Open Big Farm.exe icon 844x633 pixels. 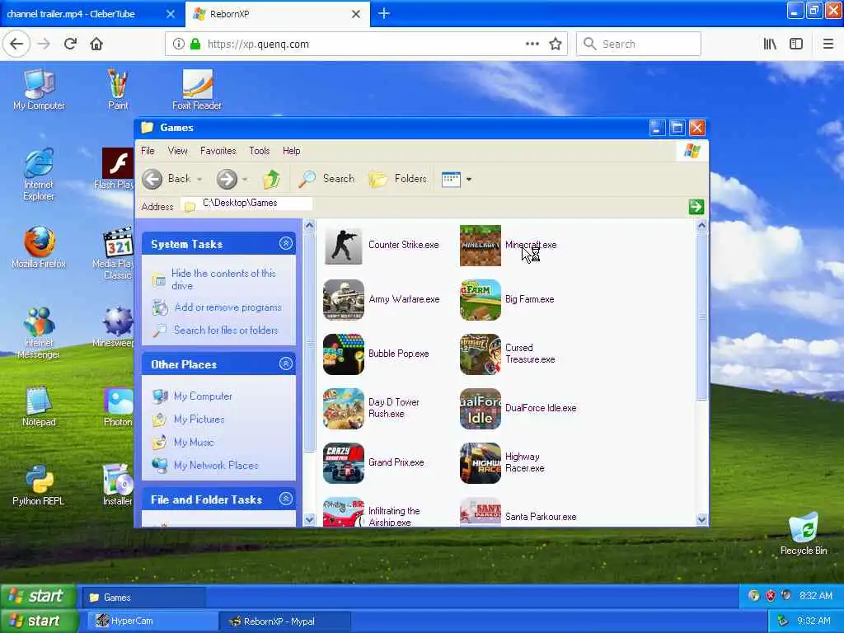(481, 300)
